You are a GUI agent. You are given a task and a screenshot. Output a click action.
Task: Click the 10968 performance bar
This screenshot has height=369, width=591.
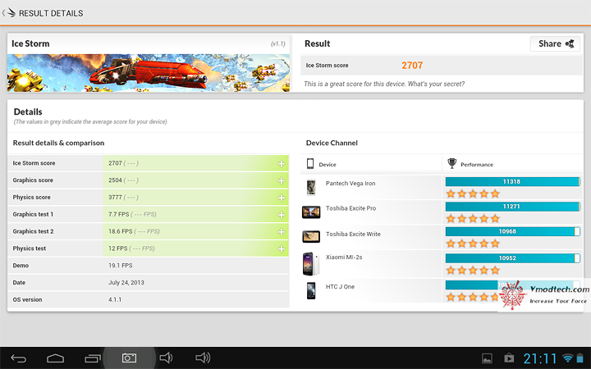click(512, 231)
